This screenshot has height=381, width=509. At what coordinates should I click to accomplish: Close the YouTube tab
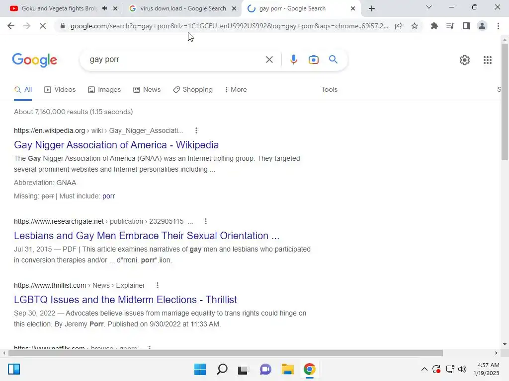click(115, 8)
